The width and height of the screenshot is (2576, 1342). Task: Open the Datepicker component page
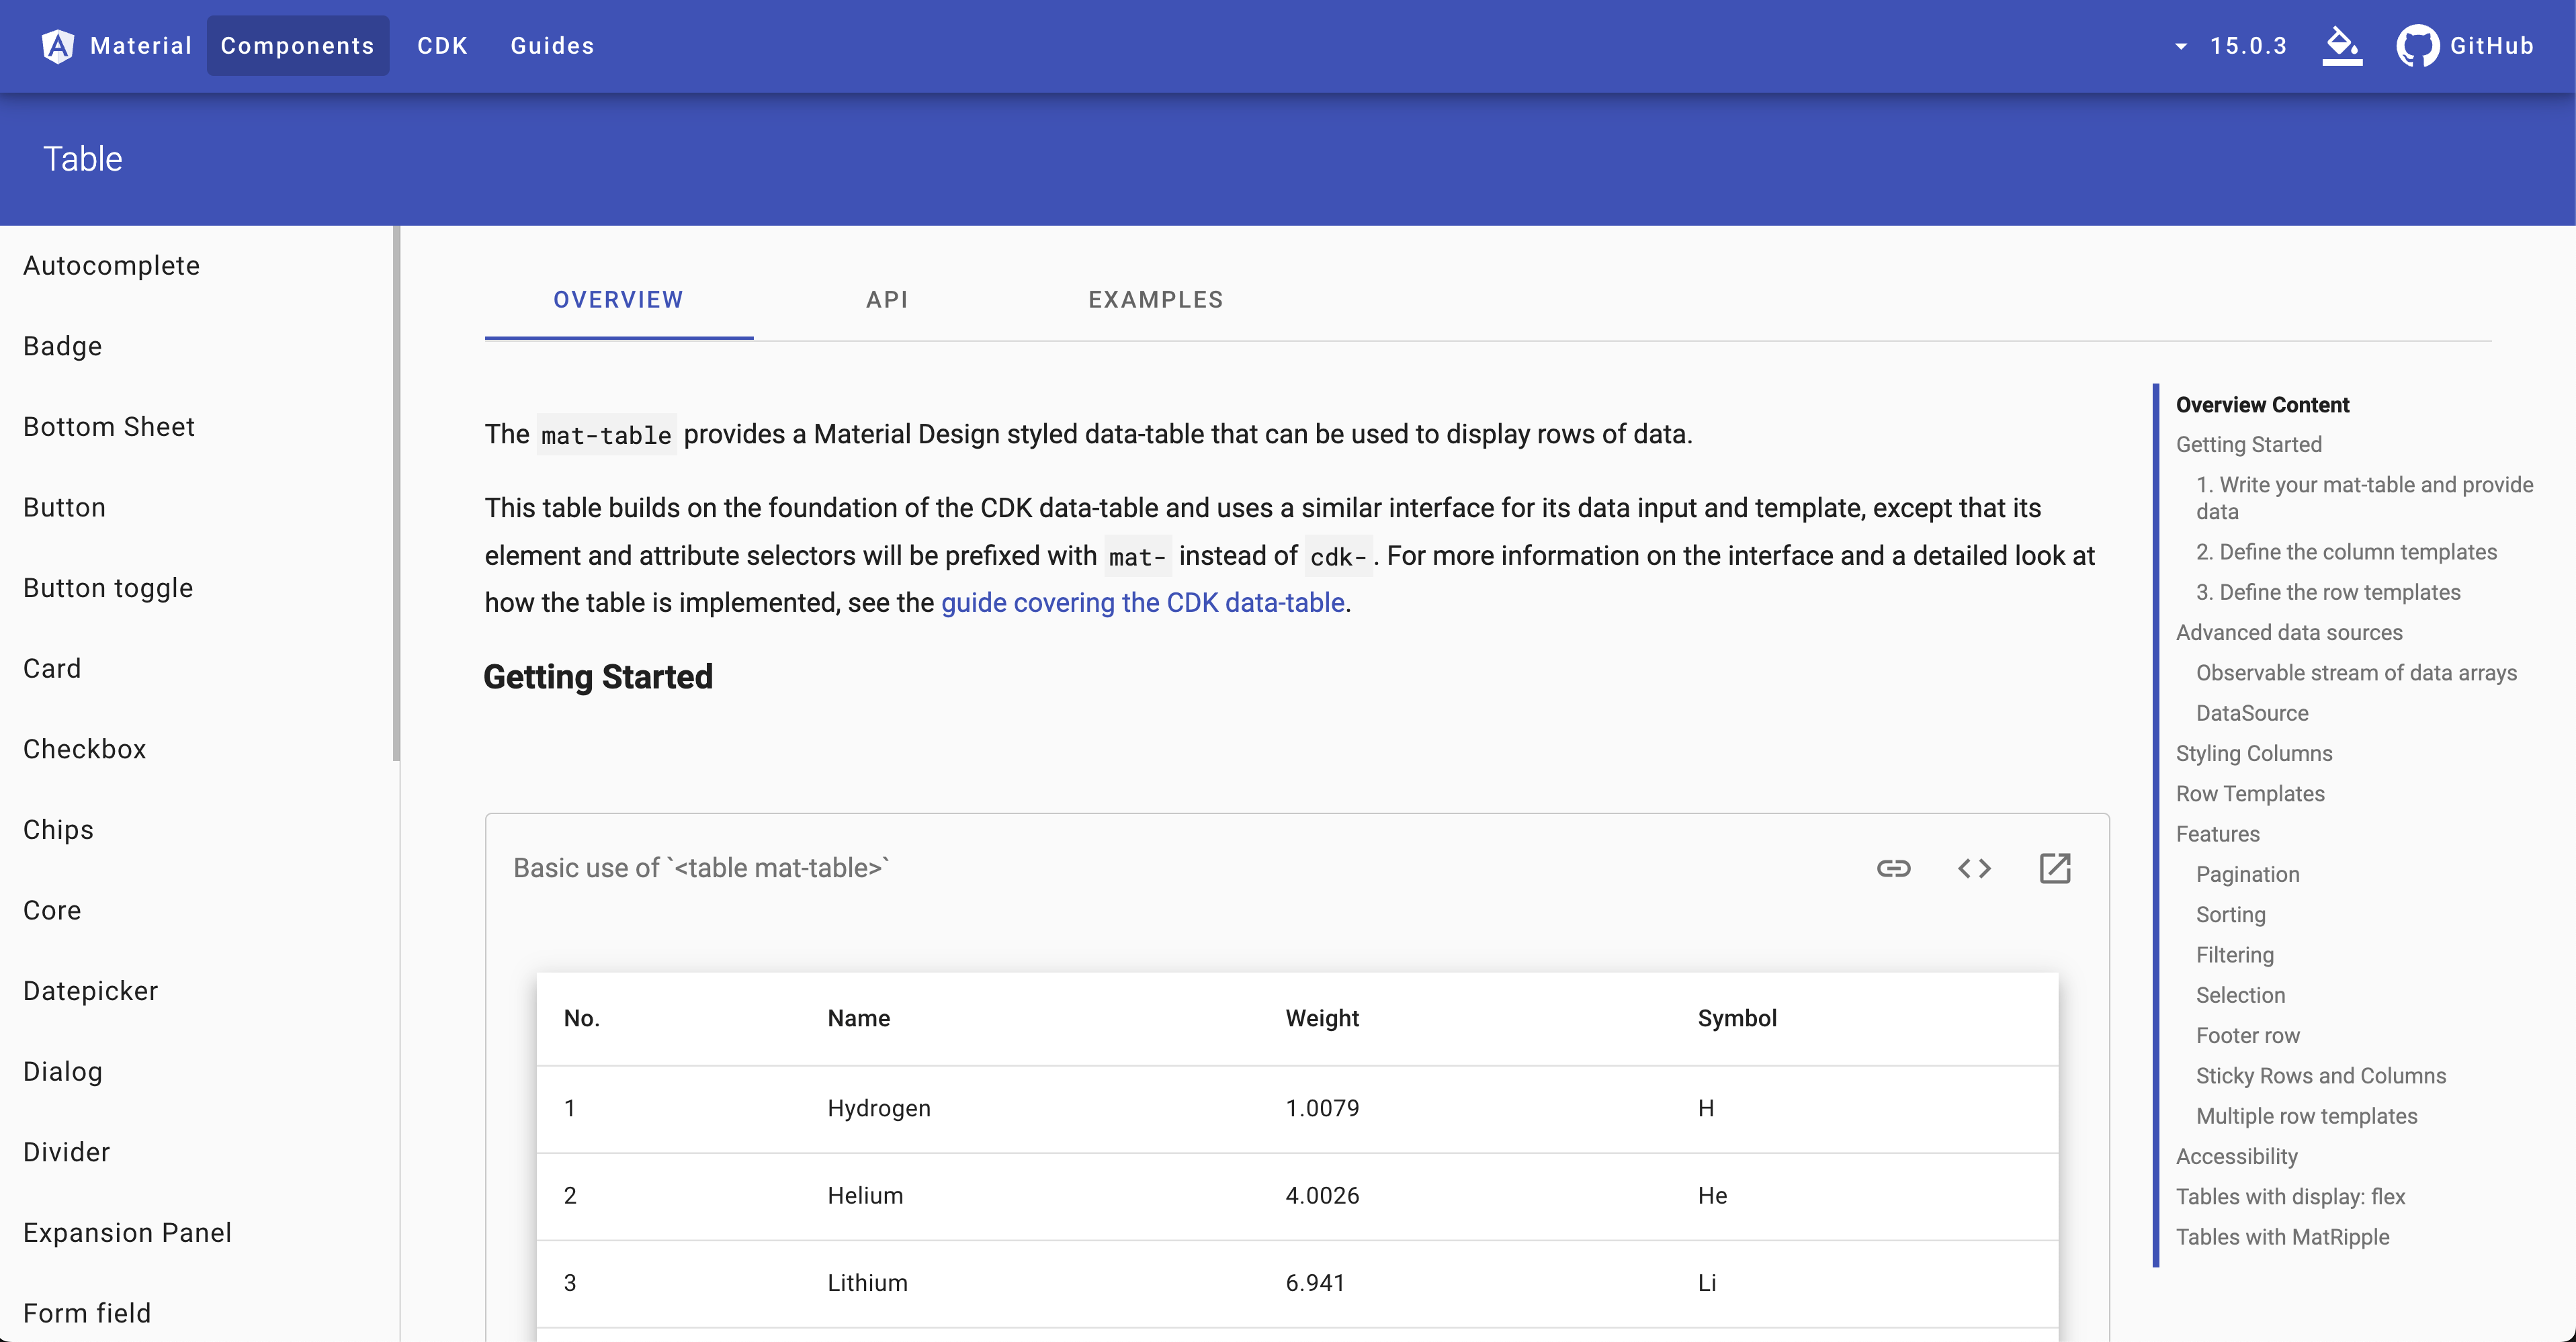pos(90,991)
